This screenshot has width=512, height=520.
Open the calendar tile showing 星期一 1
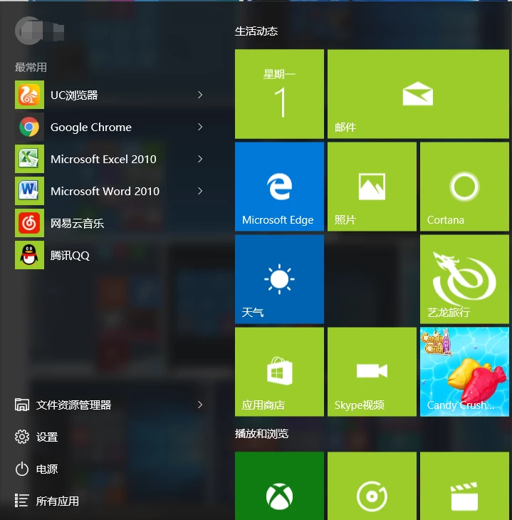tap(279, 94)
